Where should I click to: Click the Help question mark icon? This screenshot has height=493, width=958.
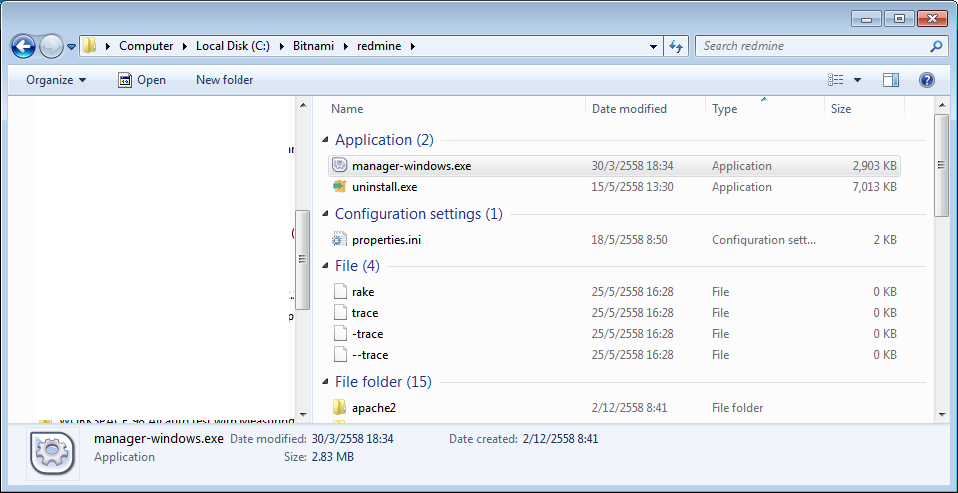tap(927, 80)
